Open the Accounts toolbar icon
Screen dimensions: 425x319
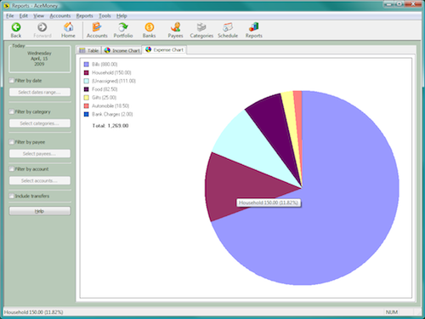pyautogui.click(x=97, y=27)
